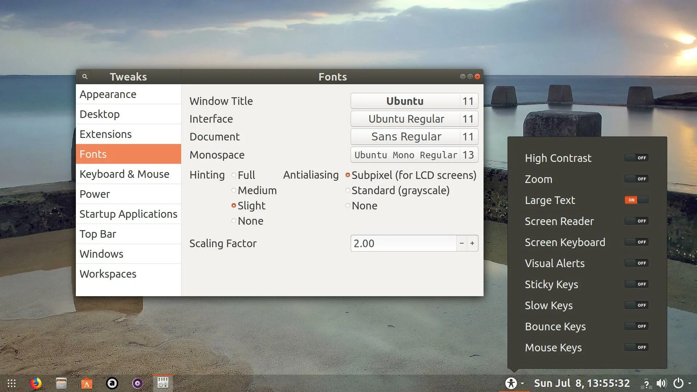Select Full hinting radio button
The width and height of the screenshot is (697, 392).
234,175
